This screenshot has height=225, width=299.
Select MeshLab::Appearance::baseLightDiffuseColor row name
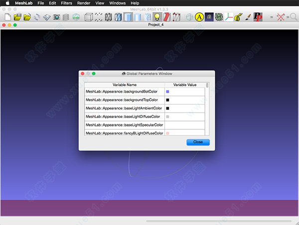[123, 116]
